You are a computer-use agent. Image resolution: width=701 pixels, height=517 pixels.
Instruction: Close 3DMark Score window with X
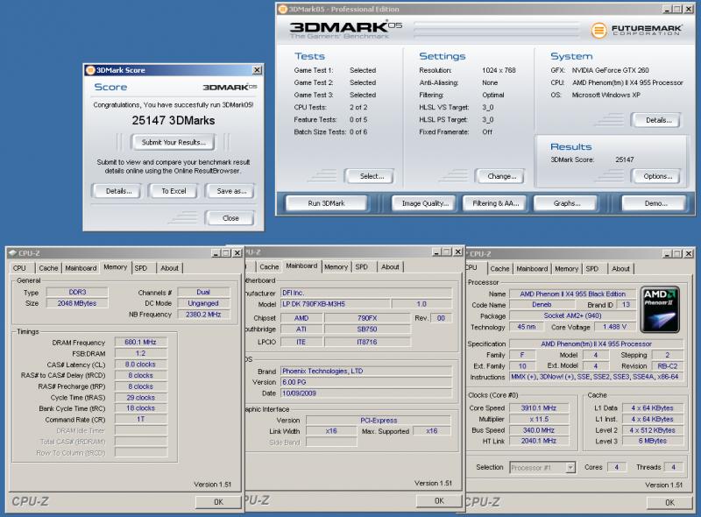point(257,70)
